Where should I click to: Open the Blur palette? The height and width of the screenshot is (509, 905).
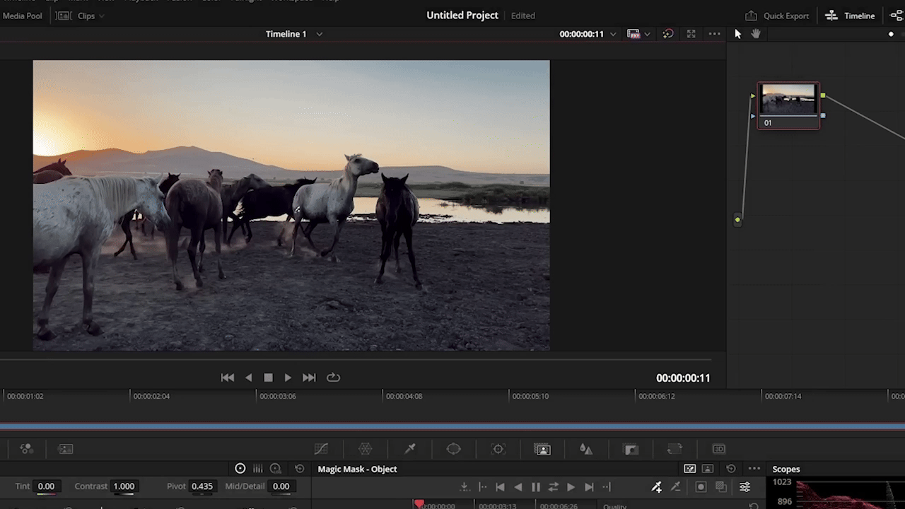coord(586,449)
